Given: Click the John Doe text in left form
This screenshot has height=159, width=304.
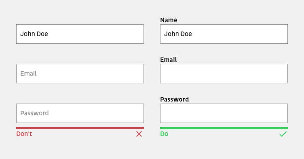Looking at the screenshot, I should point(34,34).
